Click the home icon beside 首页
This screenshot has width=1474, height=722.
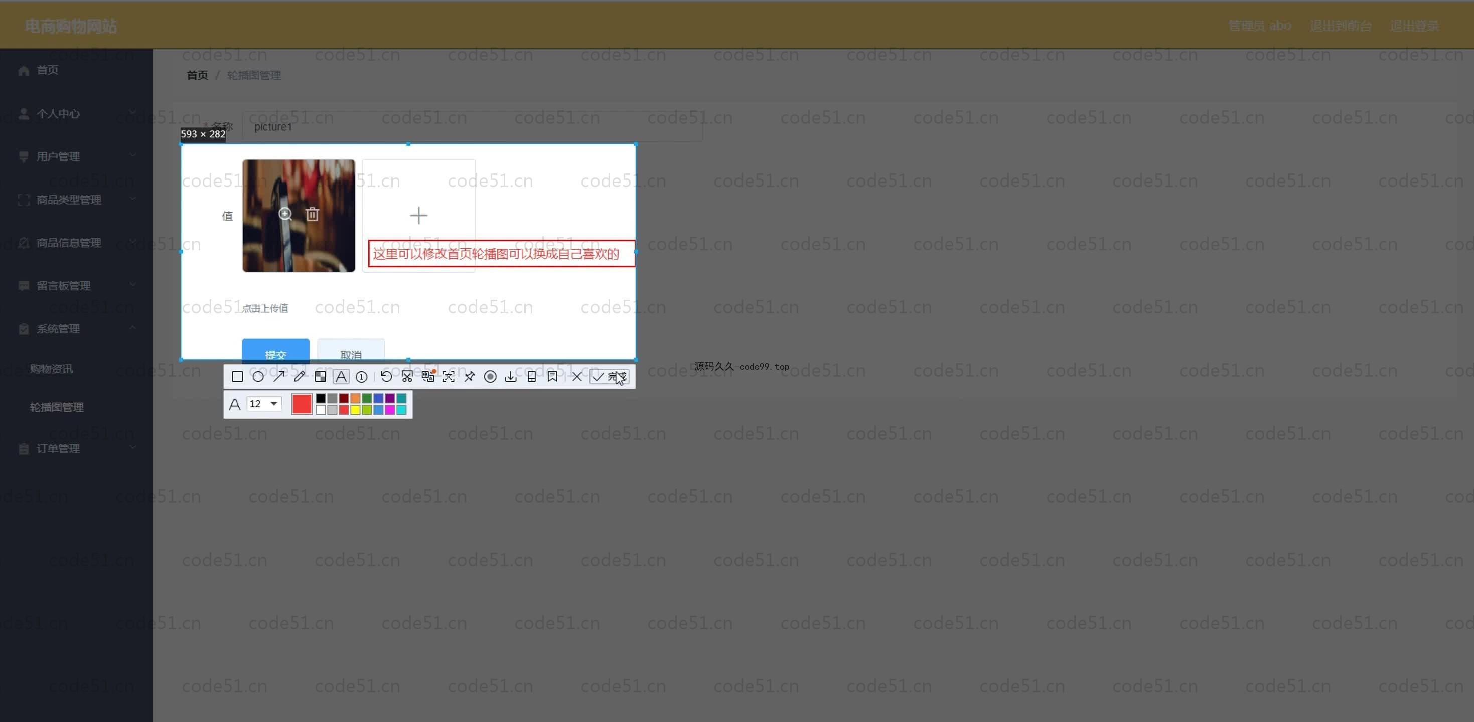click(24, 70)
